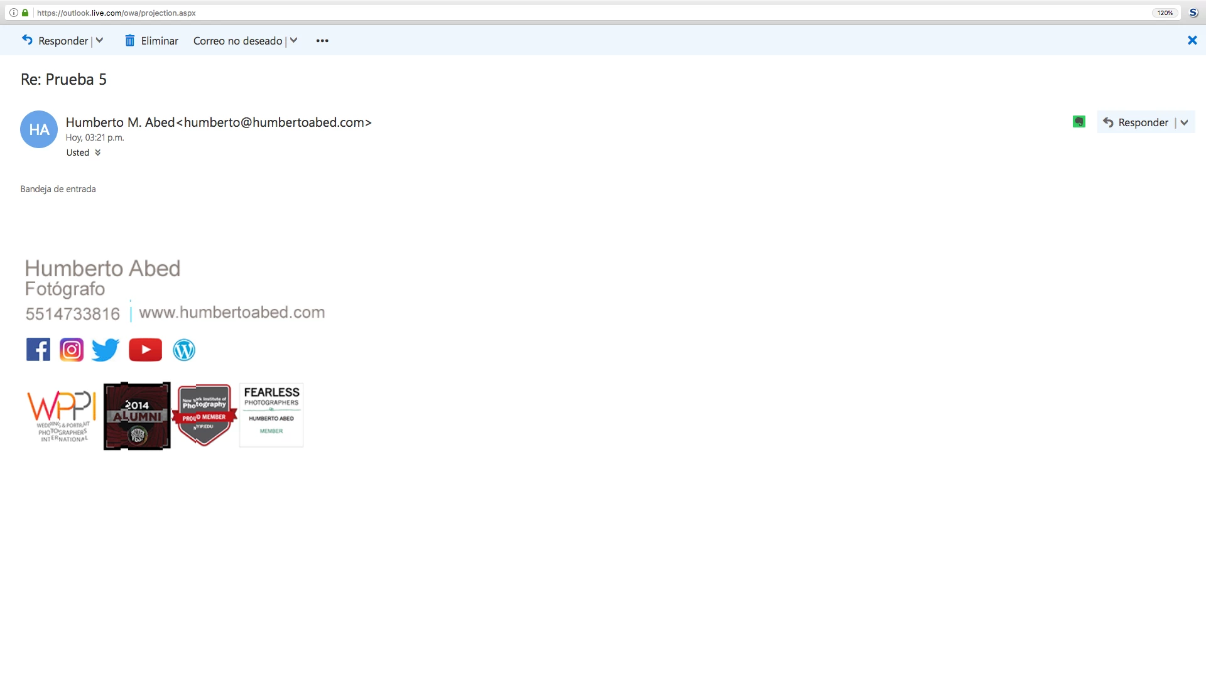Close the message with the X
Screen dimensions: 1206x678
click(x=1192, y=41)
